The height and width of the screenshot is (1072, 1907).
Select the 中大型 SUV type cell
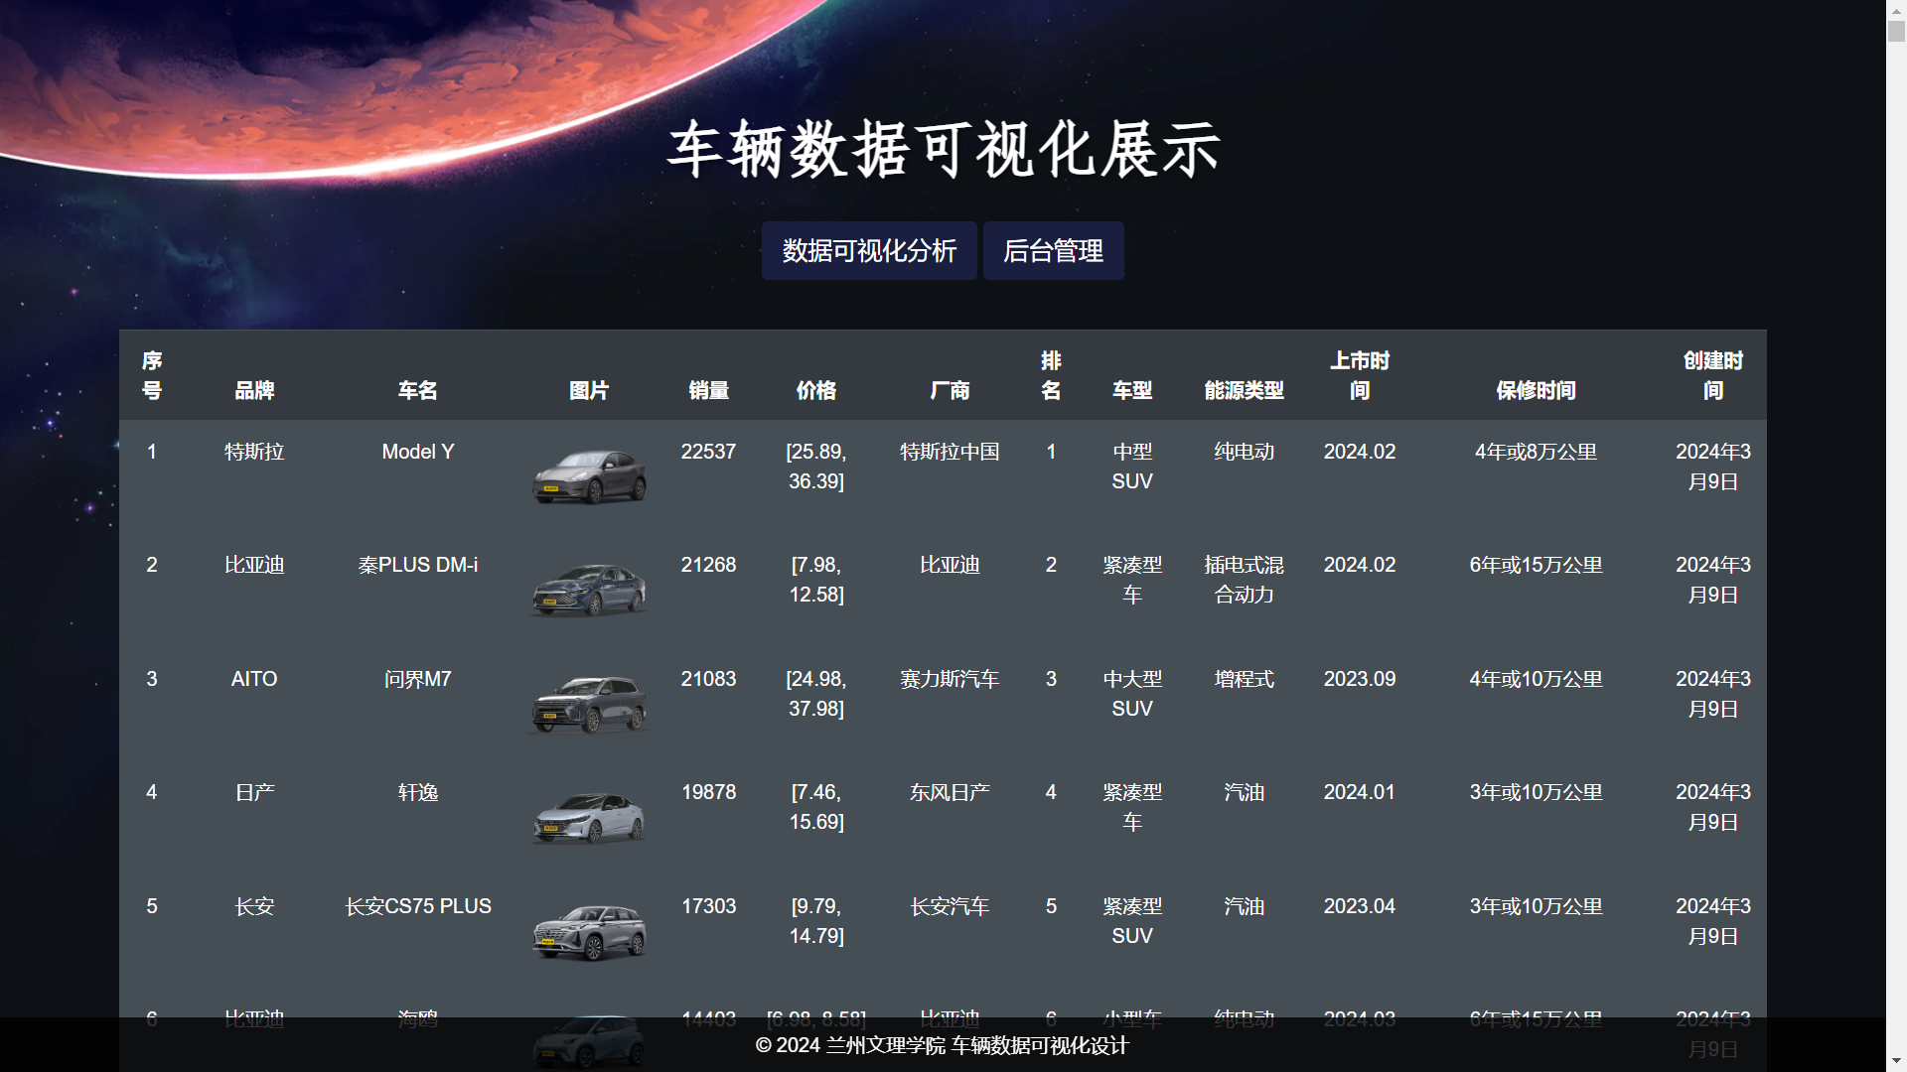1132,694
